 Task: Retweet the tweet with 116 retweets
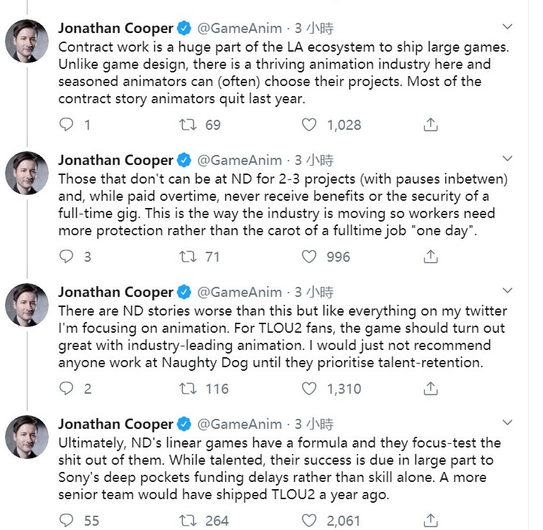click(x=188, y=389)
